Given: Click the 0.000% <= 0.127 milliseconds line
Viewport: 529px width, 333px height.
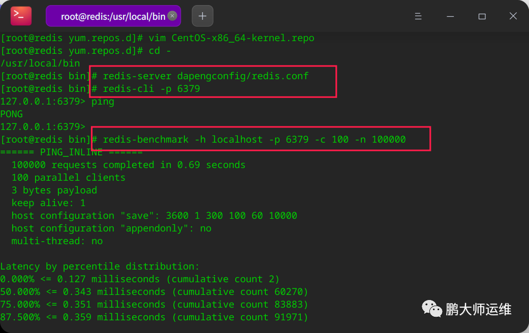Looking at the screenshot, I should click(140, 279).
